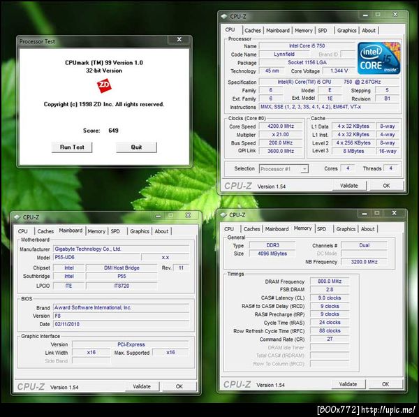Click the Graphic Interface PCI-Express value
The width and height of the screenshot is (419, 417).
[x=131, y=344]
